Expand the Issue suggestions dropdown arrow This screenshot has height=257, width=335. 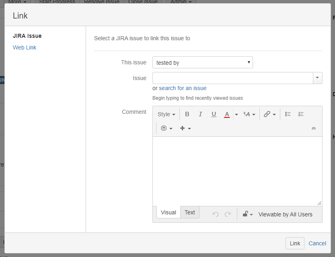pos(318,78)
